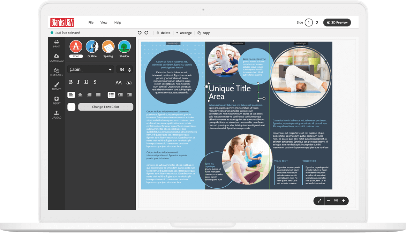Open the Shadow effect settings
406x233 pixels.
click(x=124, y=47)
